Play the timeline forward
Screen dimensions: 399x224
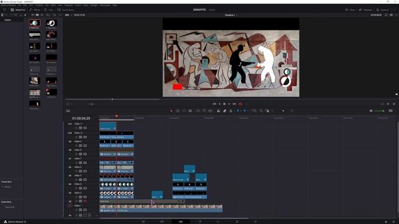point(229,104)
